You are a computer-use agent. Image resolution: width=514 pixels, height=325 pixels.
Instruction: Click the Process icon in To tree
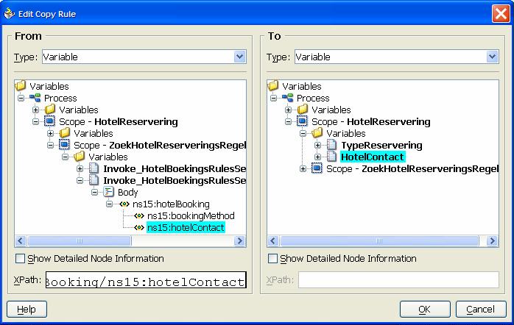(287, 98)
